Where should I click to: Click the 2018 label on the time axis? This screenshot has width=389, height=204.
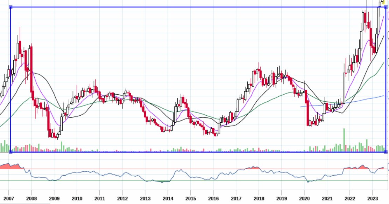259,198
